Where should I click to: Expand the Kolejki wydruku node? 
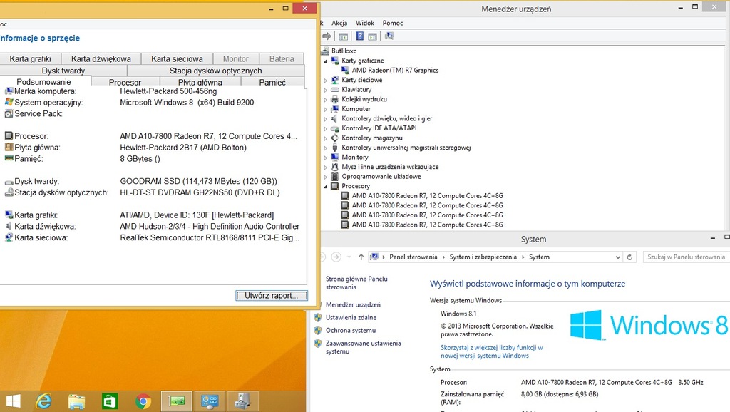click(325, 100)
